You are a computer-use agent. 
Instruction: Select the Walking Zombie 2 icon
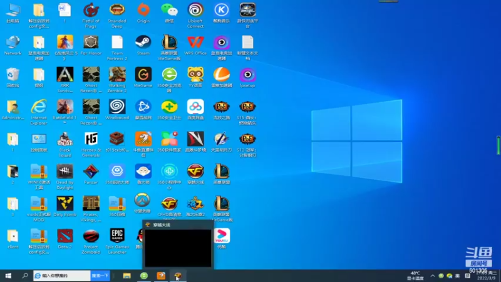pos(117,80)
